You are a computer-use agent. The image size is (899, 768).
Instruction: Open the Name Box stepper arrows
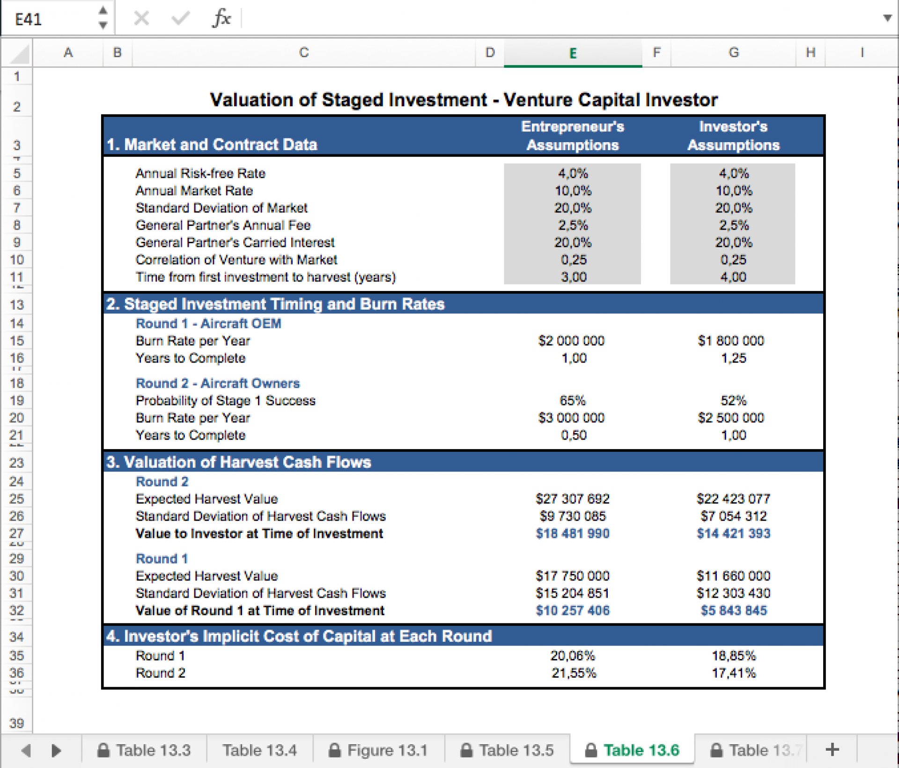click(103, 18)
